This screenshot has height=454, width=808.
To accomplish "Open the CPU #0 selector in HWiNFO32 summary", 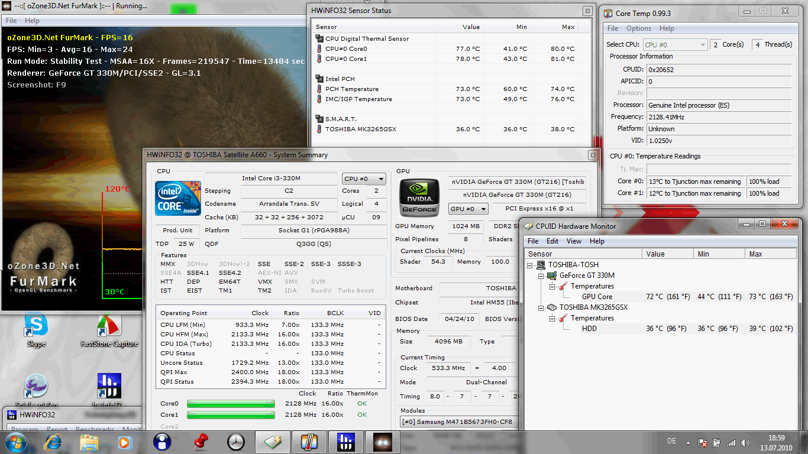I will 364,179.
